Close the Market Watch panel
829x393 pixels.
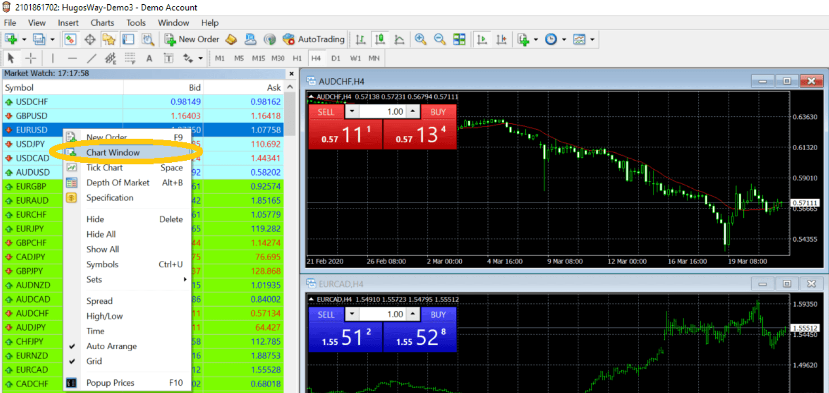(291, 74)
